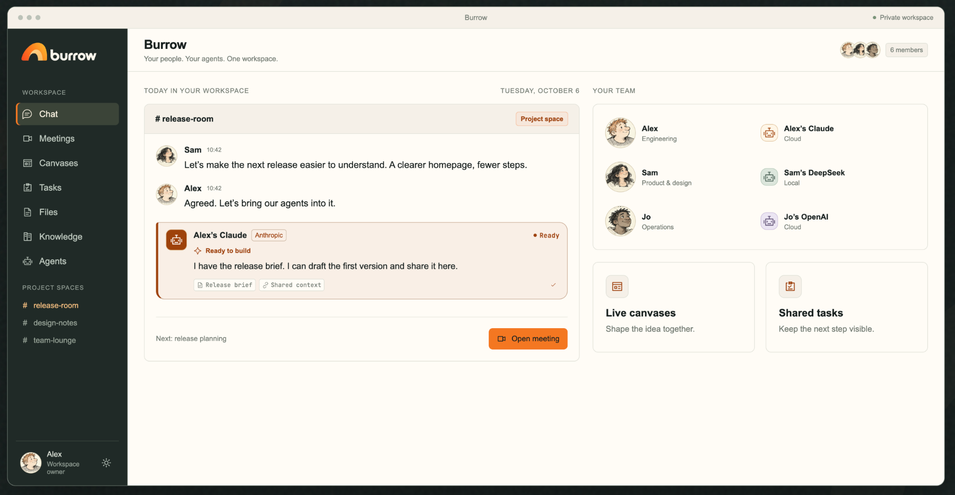Click the Sam's DeepSeek agent icon
Screen dimensions: 955x495
tap(769, 177)
